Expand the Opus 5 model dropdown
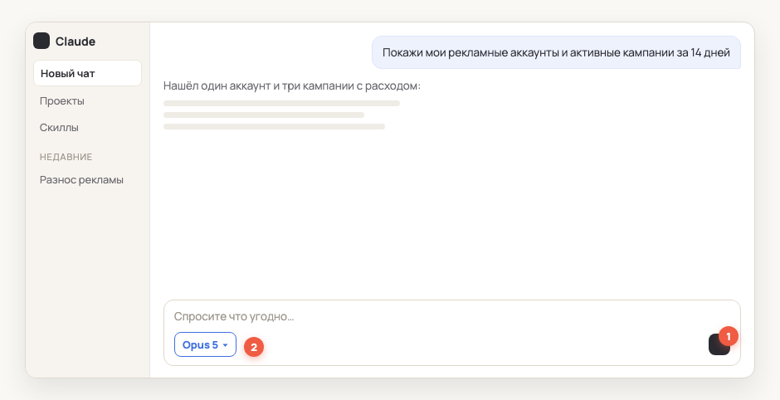Image resolution: width=780 pixels, height=400 pixels. click(x=205, y=344)
